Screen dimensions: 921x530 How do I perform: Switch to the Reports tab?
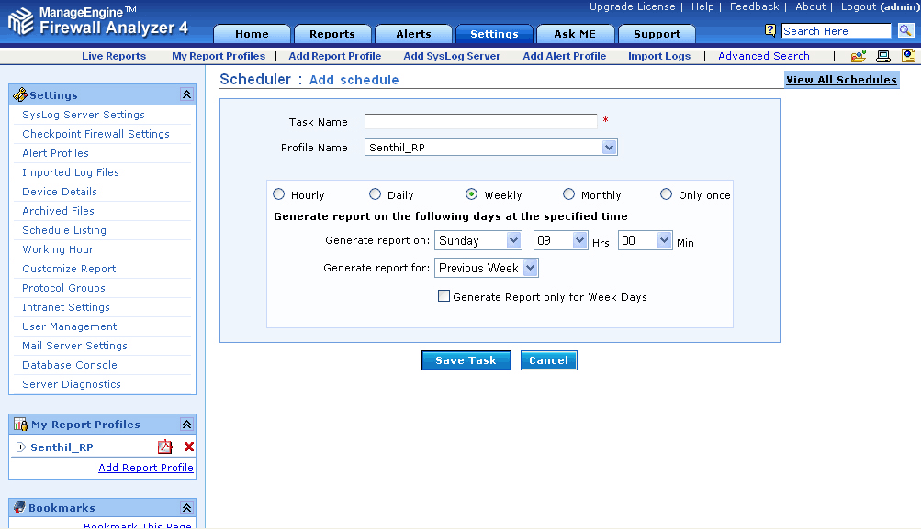pyautogui.click(x=331, y=34)
